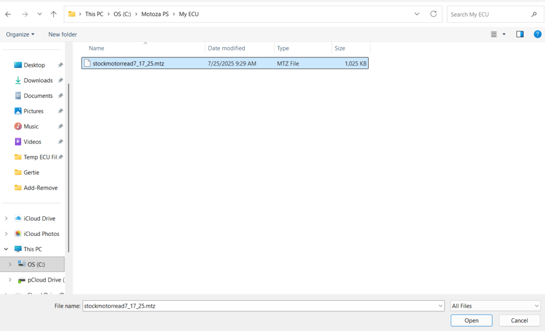The image size is (545, 331).
Task: Open the Downloads quick access folder
Action: [x=38, y=80]
